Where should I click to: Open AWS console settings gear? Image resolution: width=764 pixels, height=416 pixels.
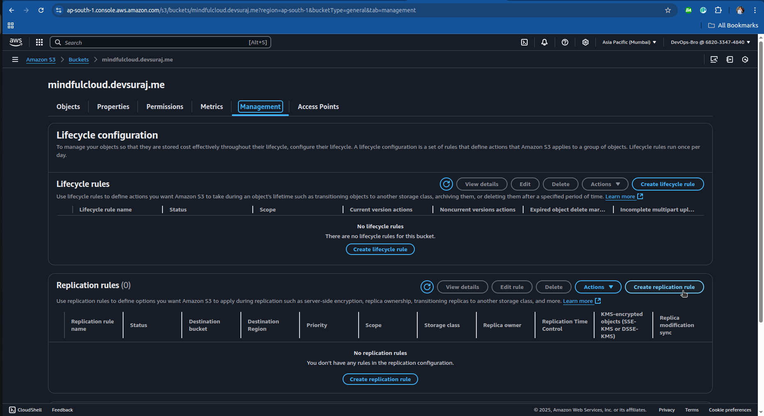(586, 42)
